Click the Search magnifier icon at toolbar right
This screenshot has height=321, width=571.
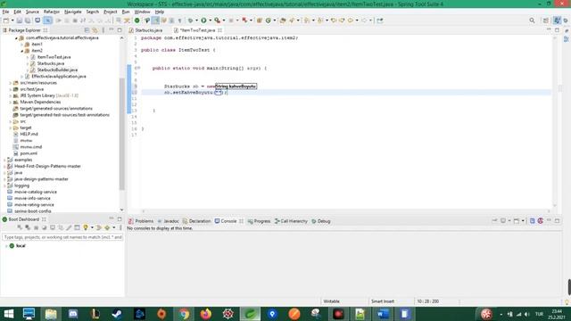click(x=532, y=21)
